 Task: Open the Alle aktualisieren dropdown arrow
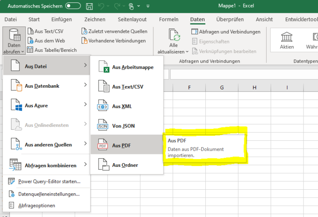coord(187,52)
